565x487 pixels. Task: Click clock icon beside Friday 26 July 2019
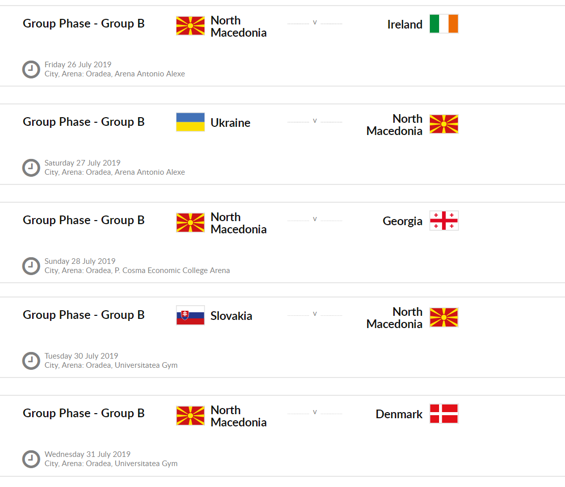point(31,69)
